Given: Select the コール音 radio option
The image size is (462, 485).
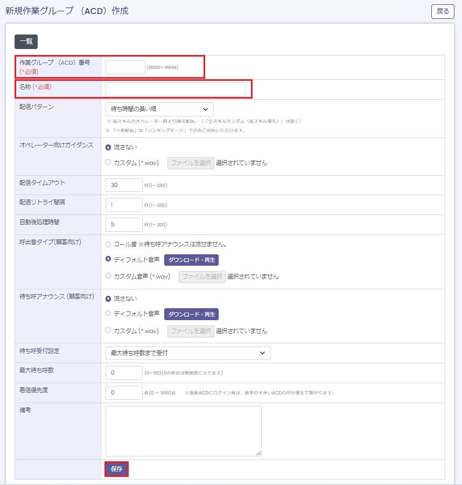Looking at the screenshot, I should click(109, 244).
